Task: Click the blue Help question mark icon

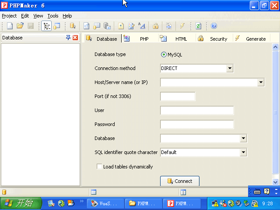Action: coord(214,26)
